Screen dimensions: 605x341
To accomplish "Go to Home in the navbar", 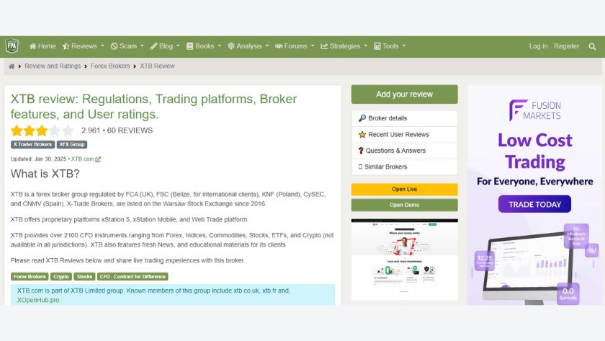I will [42, 46].
